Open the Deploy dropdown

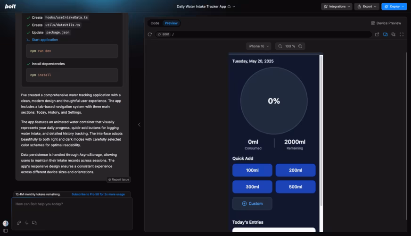click(x=394, y=7)
